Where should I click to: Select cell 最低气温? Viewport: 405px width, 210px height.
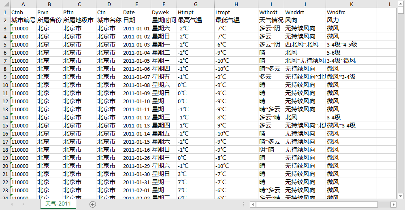pos(237,20)
